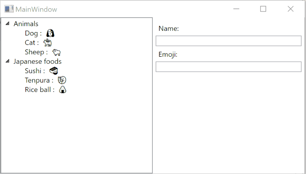Click the rice ball emoji icon
The width and height of the screenshot is (306, 174).
(x=62, y=90)
